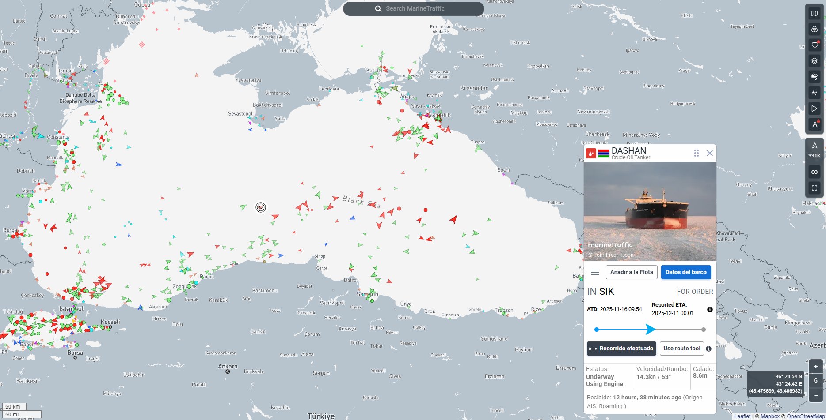Viewport: 826px width, 420px height.
Task: Zoom in the map with plus button
Action: coord(816,367)
